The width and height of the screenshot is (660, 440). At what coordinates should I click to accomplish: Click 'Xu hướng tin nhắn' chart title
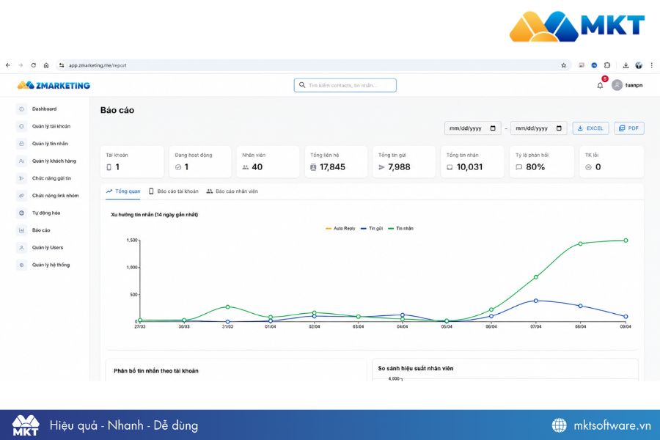pos(154,215)
